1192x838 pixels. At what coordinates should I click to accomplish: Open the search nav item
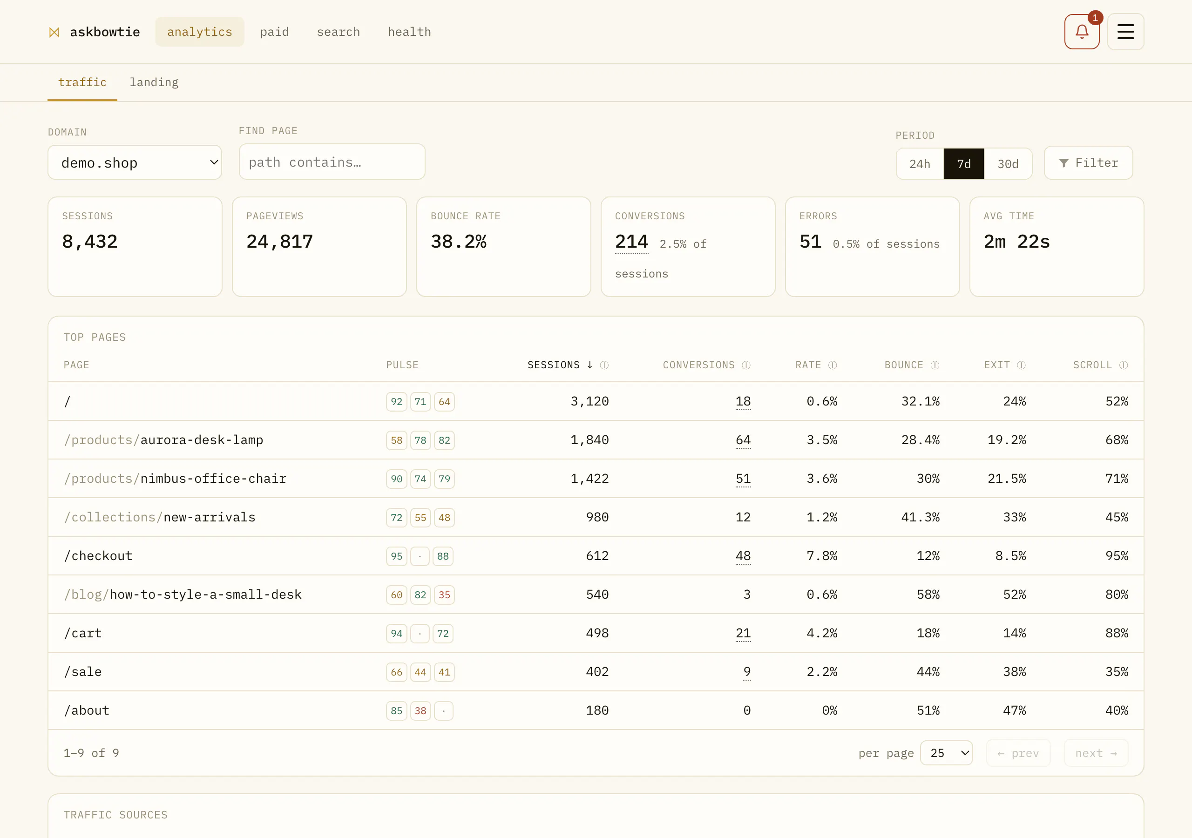click(338, 32)
